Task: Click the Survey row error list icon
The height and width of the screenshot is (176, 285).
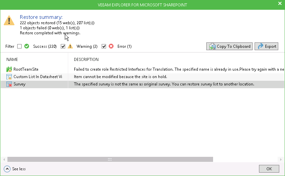Action: (x=9, y=84)
